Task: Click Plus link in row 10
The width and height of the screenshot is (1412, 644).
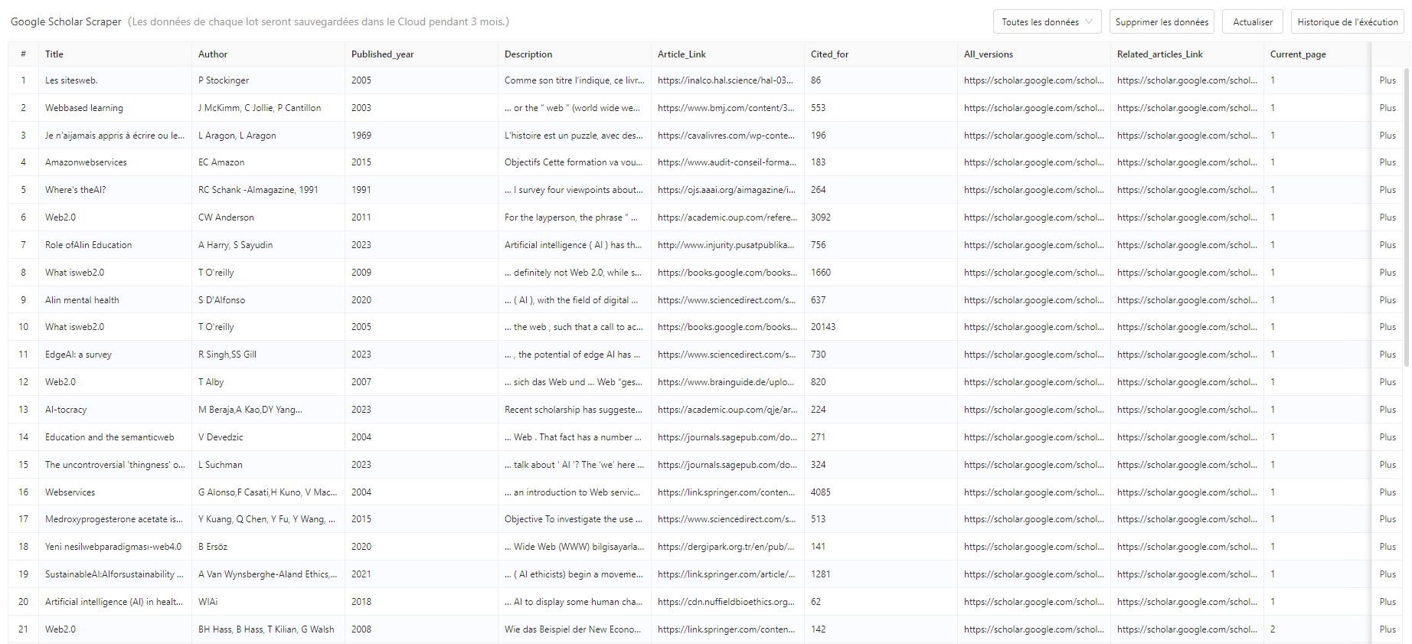Action: (x=1387, y=327)
